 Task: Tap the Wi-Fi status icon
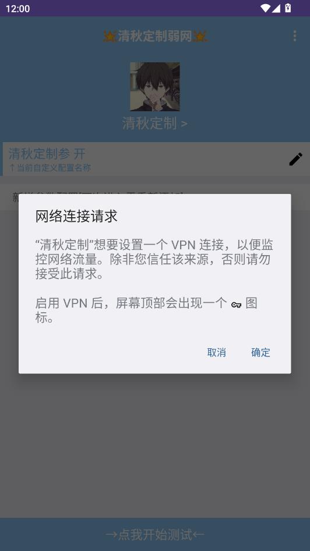coord(265,8)
